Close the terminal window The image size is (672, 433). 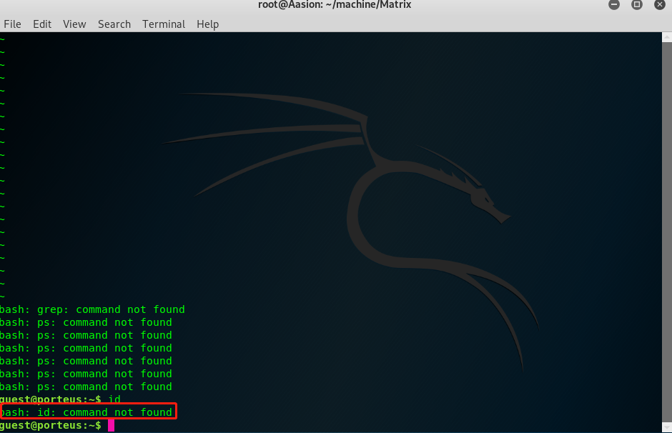pos(660,5)
